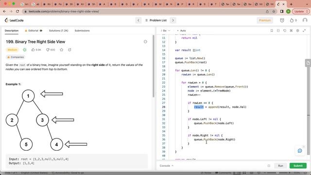Viewport: 311px width, 175px height.
Task: Click 'Output: [1,3,4]' text
Action: click(21, 163)
